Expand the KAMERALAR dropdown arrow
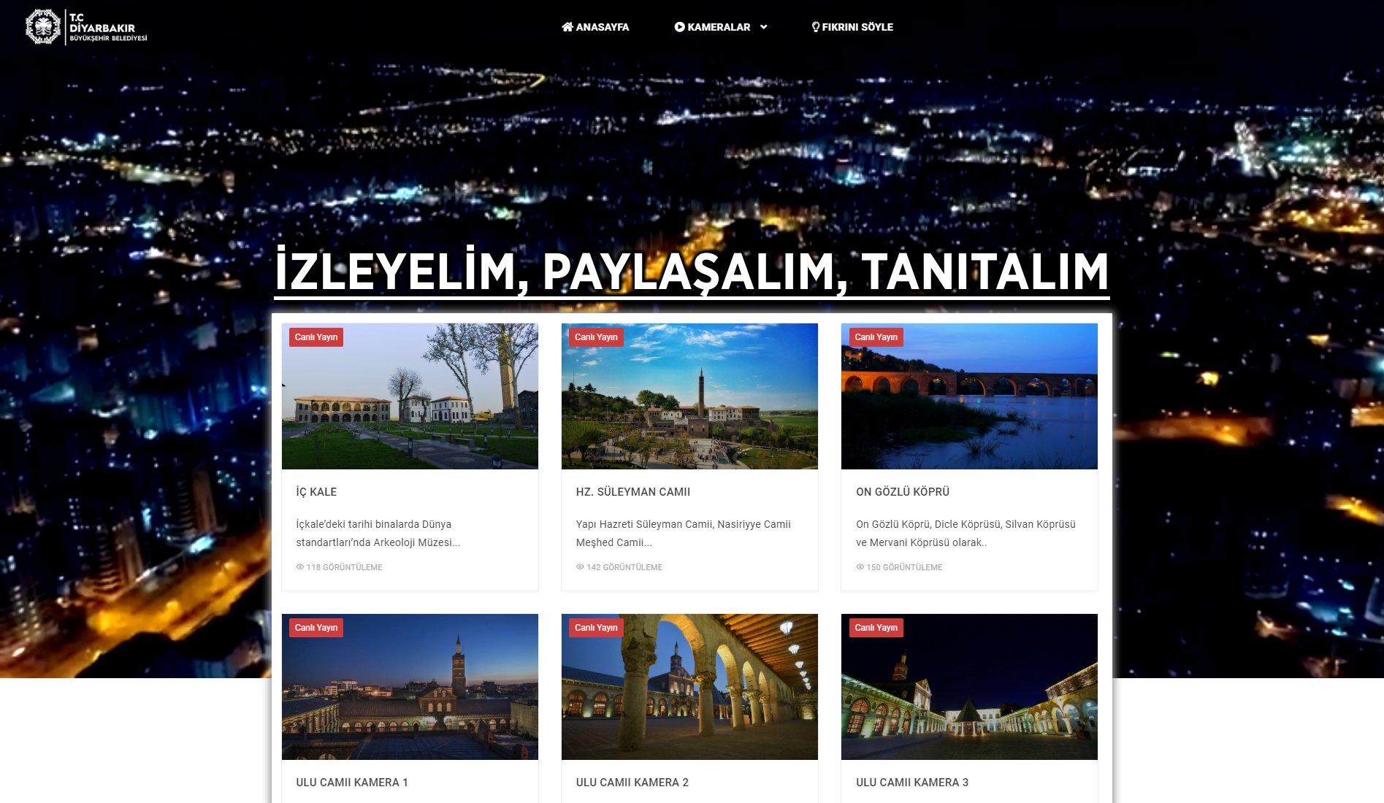 tap(764, 27)
